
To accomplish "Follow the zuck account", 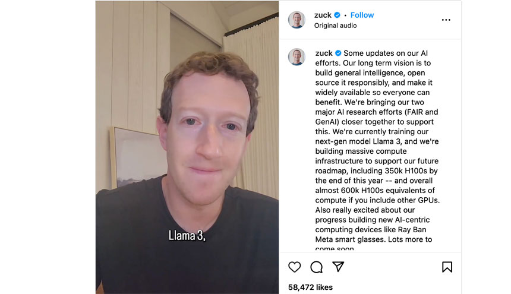I will [362, 15].
